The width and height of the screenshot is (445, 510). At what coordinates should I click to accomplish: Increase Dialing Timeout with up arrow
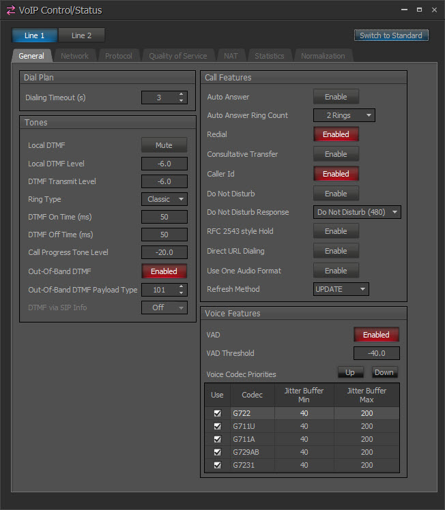click(182, 94)
